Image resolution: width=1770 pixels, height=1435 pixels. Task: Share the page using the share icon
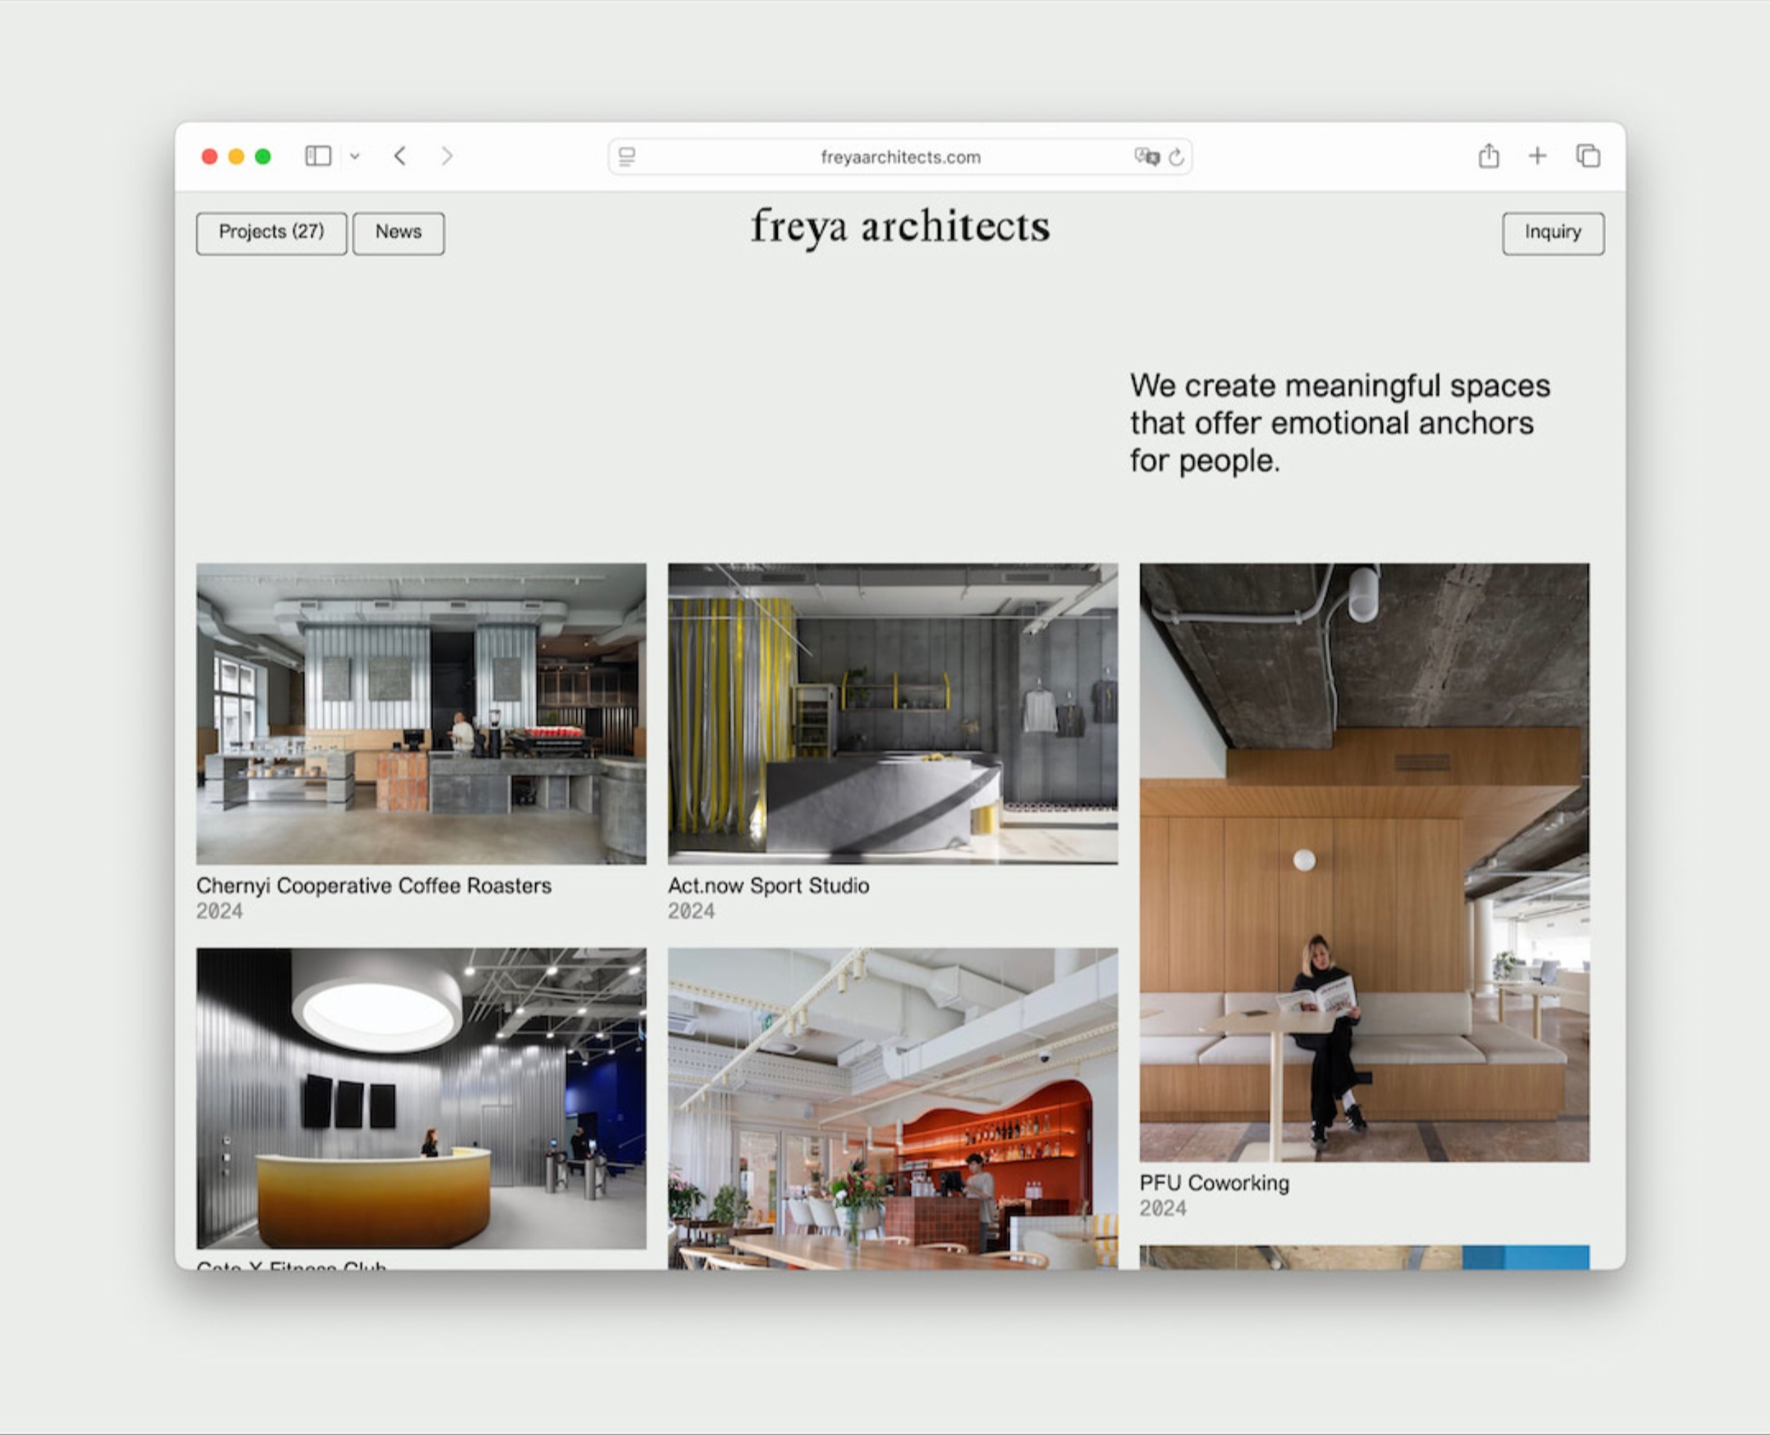click(x=1489, y=155)
